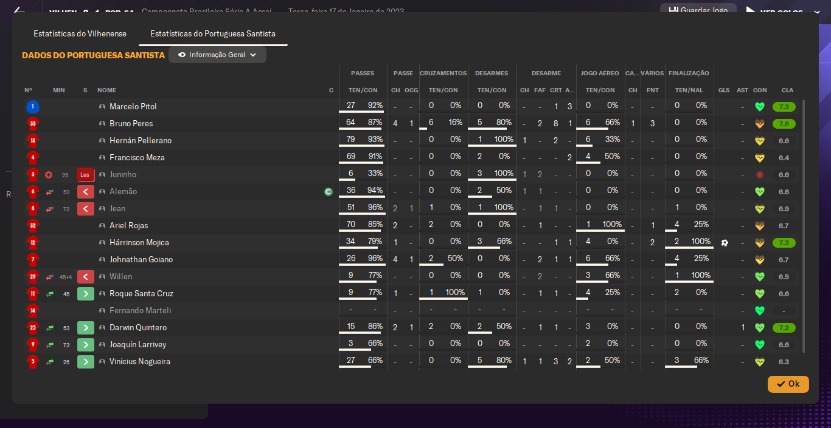The image size is (831, 428).
Task: Click goal ball icon in Hárrinson Mojica's row
Action: [x=724, y=243]
